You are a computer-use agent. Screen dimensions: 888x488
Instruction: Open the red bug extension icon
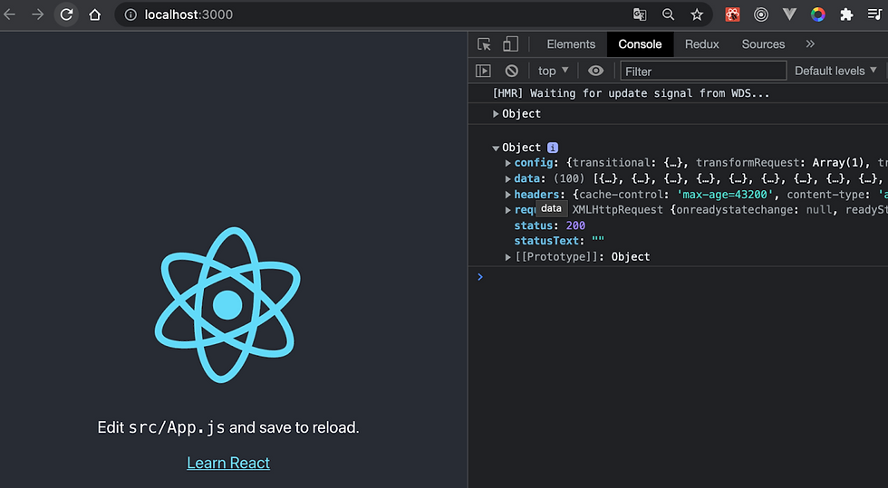pyautogui.click(x=732, y=14)
